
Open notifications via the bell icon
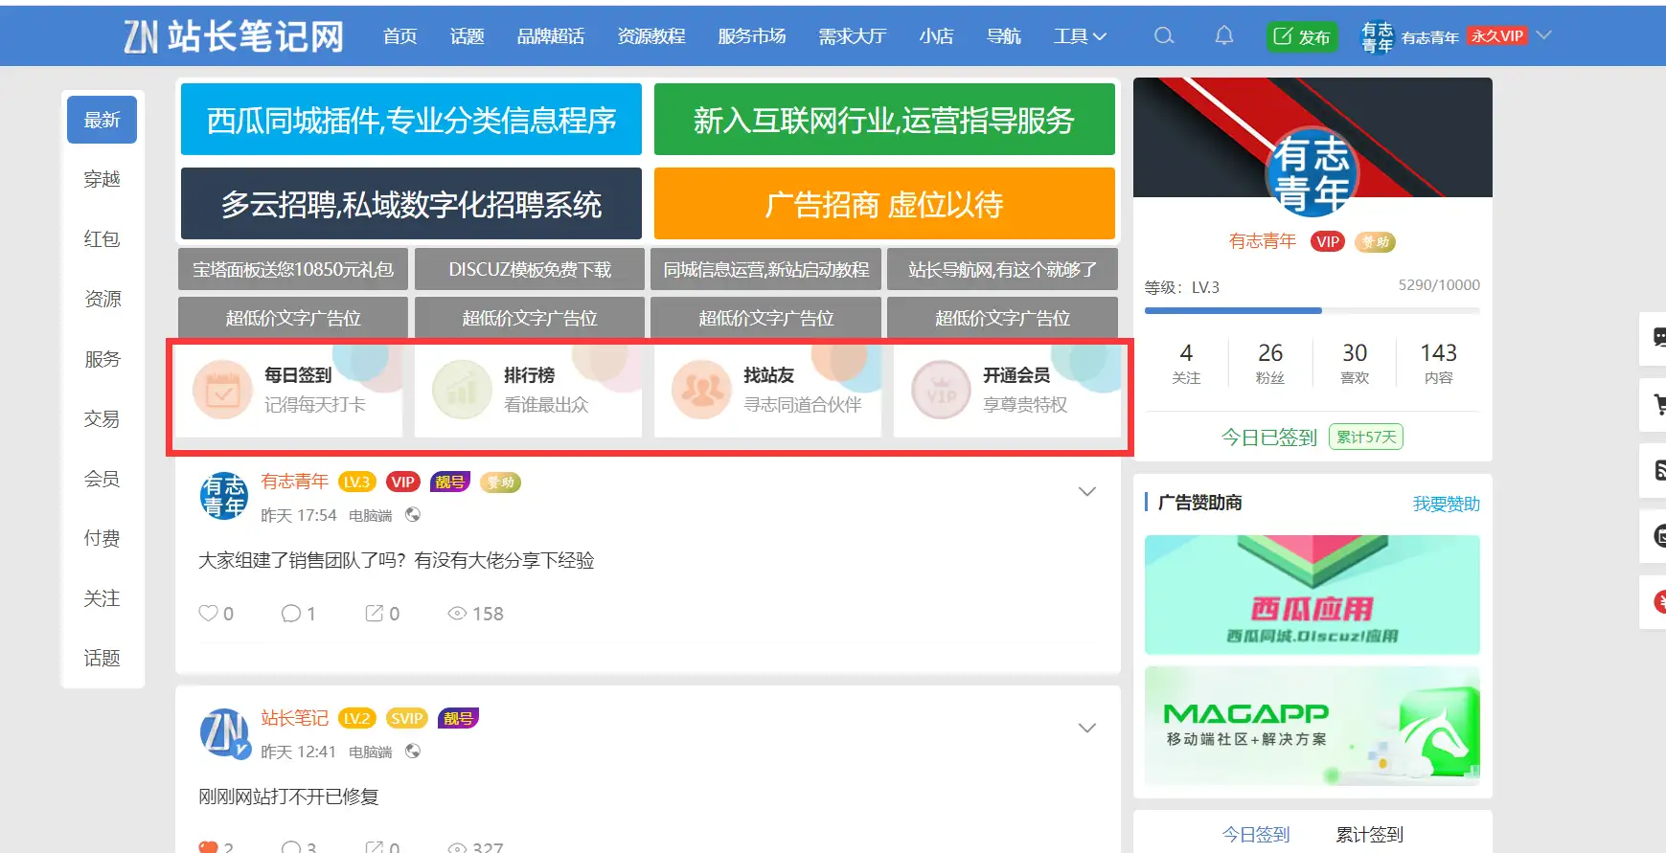coord(1224,36)
